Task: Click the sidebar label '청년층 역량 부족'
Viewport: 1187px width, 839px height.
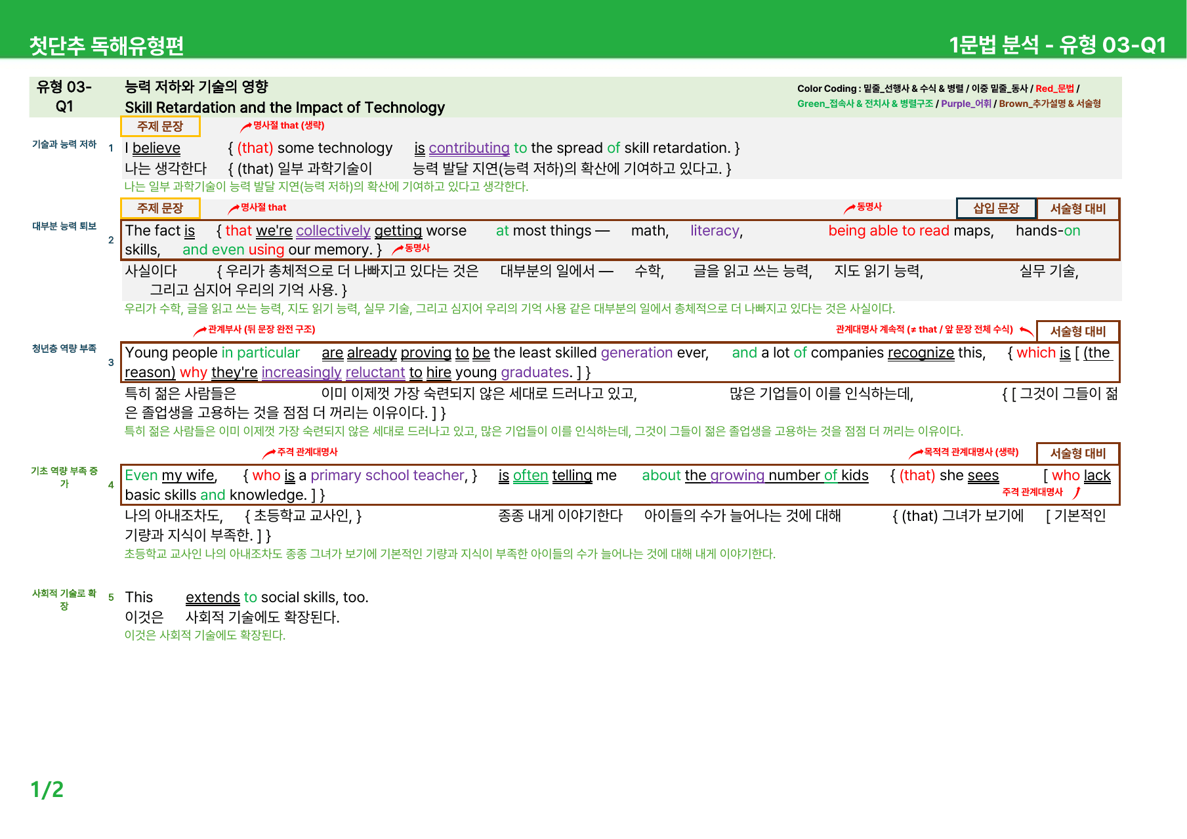Action: click(x=64, y=349)
